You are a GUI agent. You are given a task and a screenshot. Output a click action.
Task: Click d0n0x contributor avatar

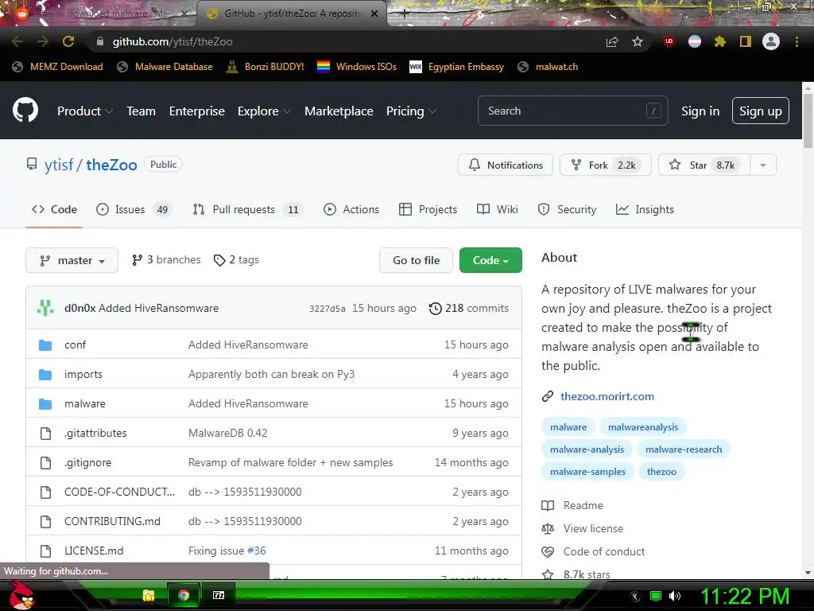point(45,308)
